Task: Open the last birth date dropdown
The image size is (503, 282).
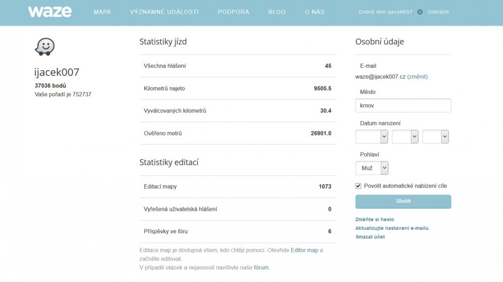Action: [436, 136]
